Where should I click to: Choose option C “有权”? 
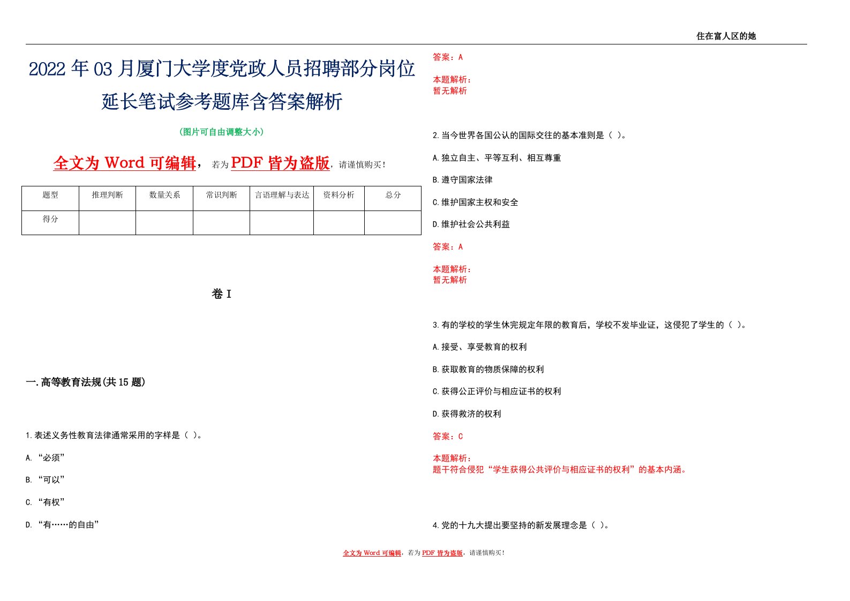pyautogui.click(x=45, y=502)
